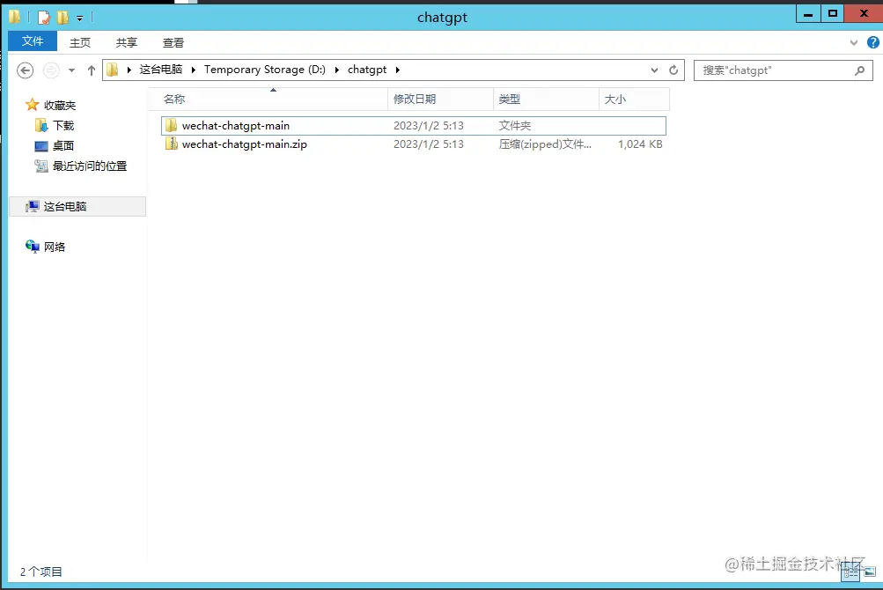Screen dimensions: 883x590
Task: Select 这台电脑 in the navigation pane
Action: (x=65, y=207)
